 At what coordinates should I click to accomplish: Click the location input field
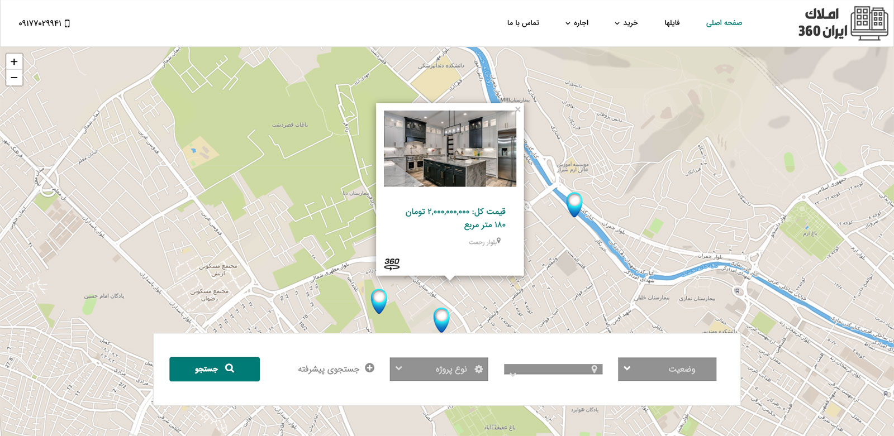[x=553, y=369]
